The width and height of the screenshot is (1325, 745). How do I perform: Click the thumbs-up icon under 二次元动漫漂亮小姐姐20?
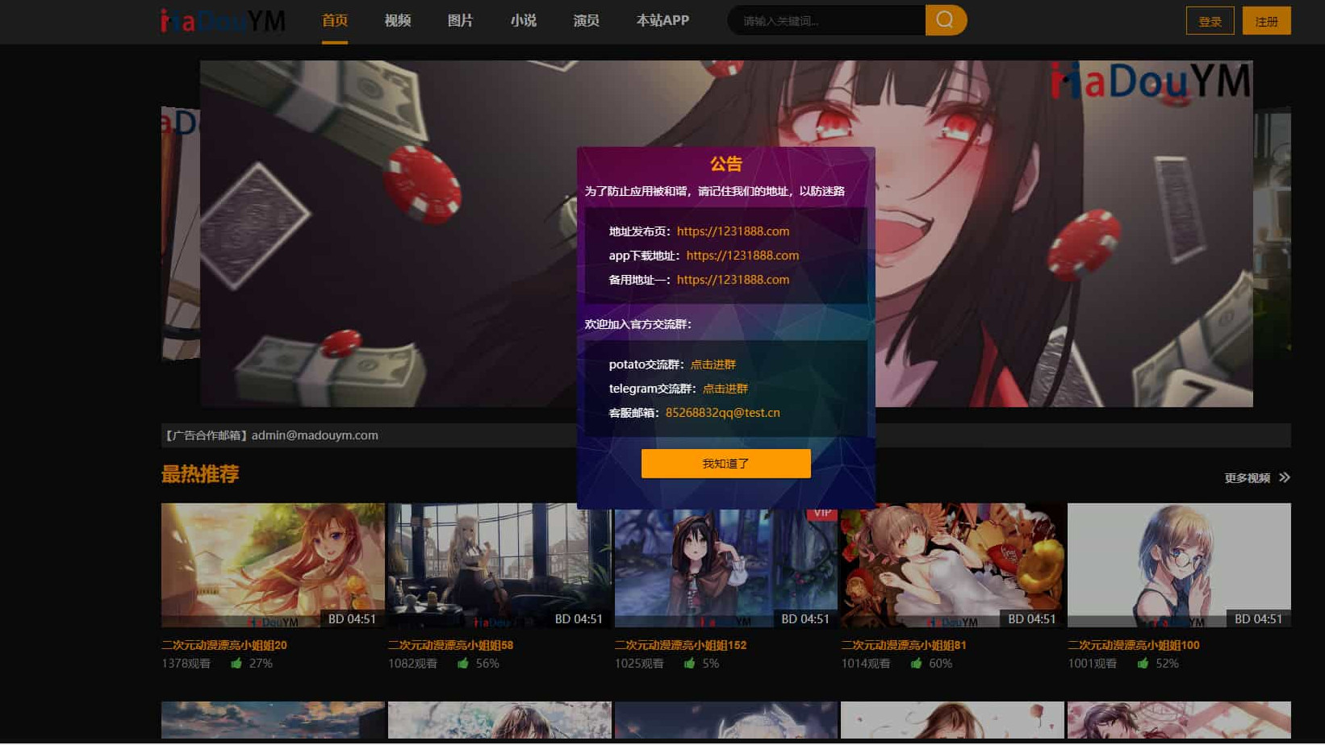(236, 663)
